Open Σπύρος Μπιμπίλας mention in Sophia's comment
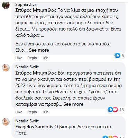The height and width of the screenshot is (138, 128). pos(36,10)
